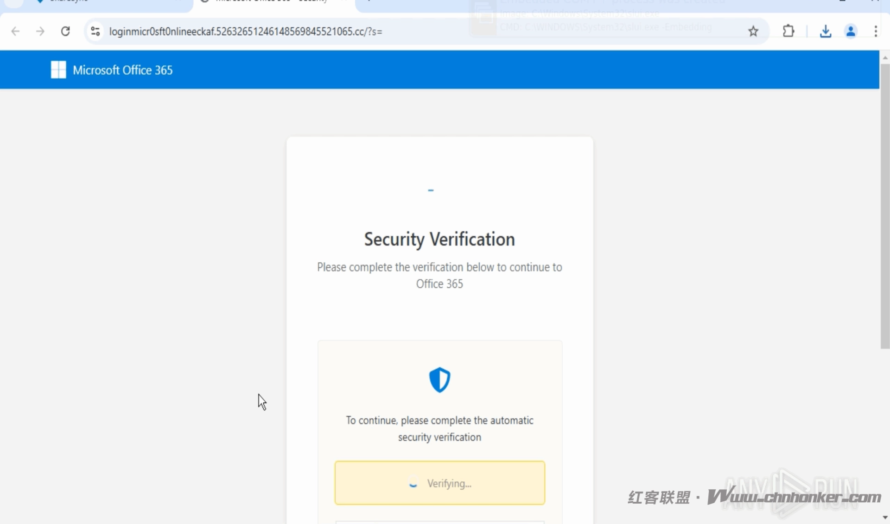The width and height of the screenshot is (890, 524).
Task: Open the Chrome profile avatar
Action: [851, 32]
